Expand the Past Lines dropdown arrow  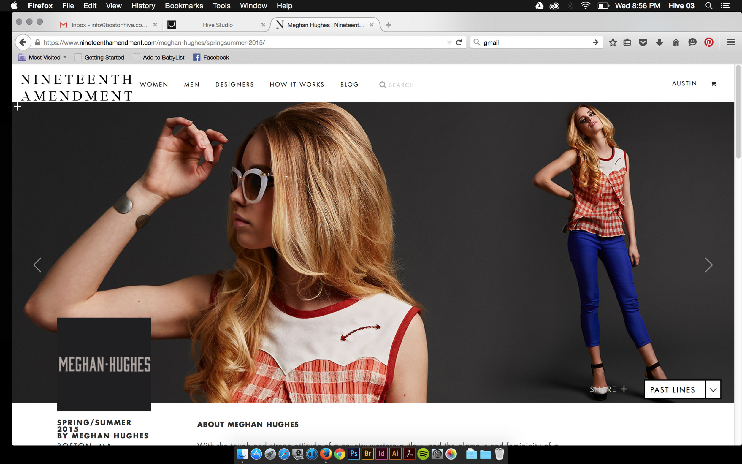713,389
